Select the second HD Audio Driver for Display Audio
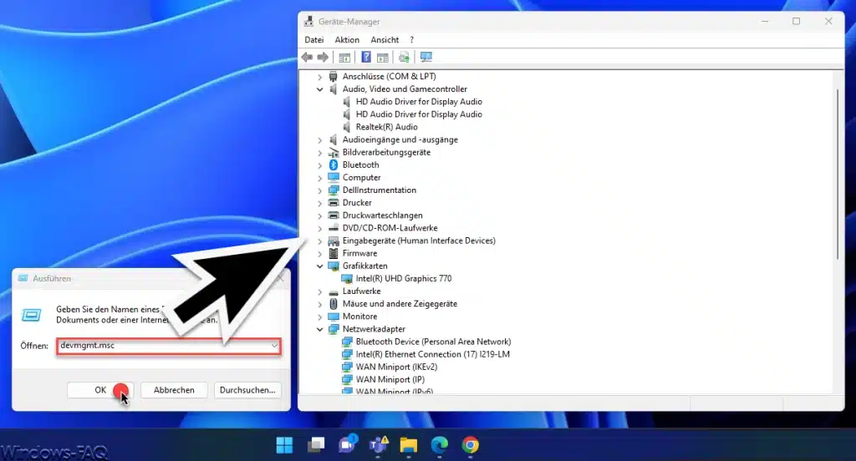 point(419,114)
